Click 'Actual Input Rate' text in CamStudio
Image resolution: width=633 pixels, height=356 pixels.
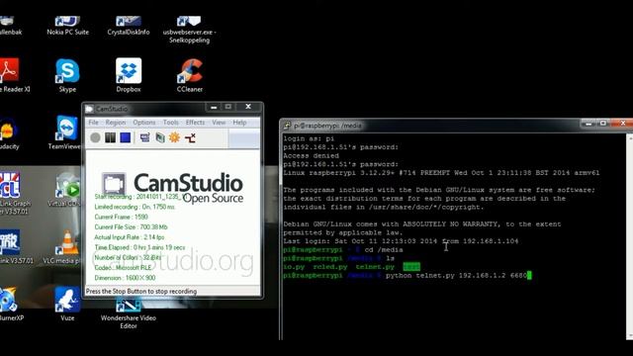130,237
